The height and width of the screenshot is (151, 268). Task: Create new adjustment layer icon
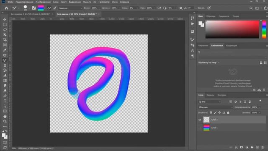click(247, 147)
